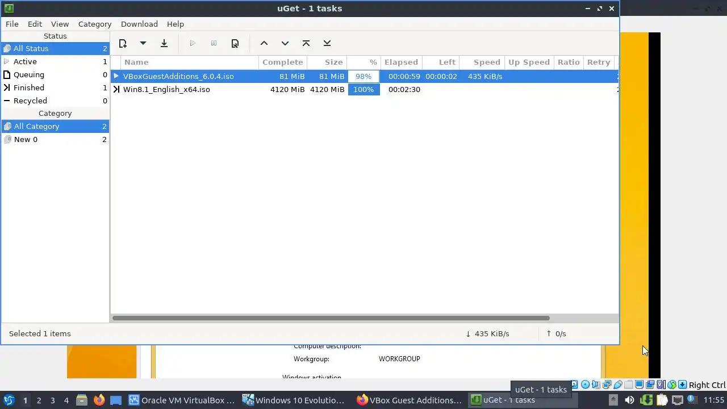
Task: Click the uGet tray icon
Action: tap(646, 400)
